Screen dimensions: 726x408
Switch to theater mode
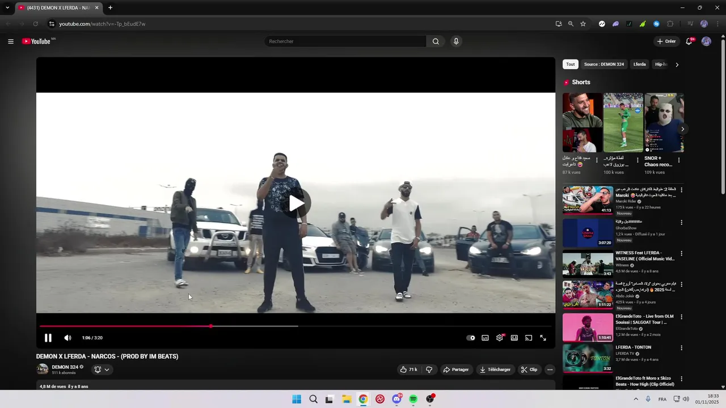click(x=514, y=338)
